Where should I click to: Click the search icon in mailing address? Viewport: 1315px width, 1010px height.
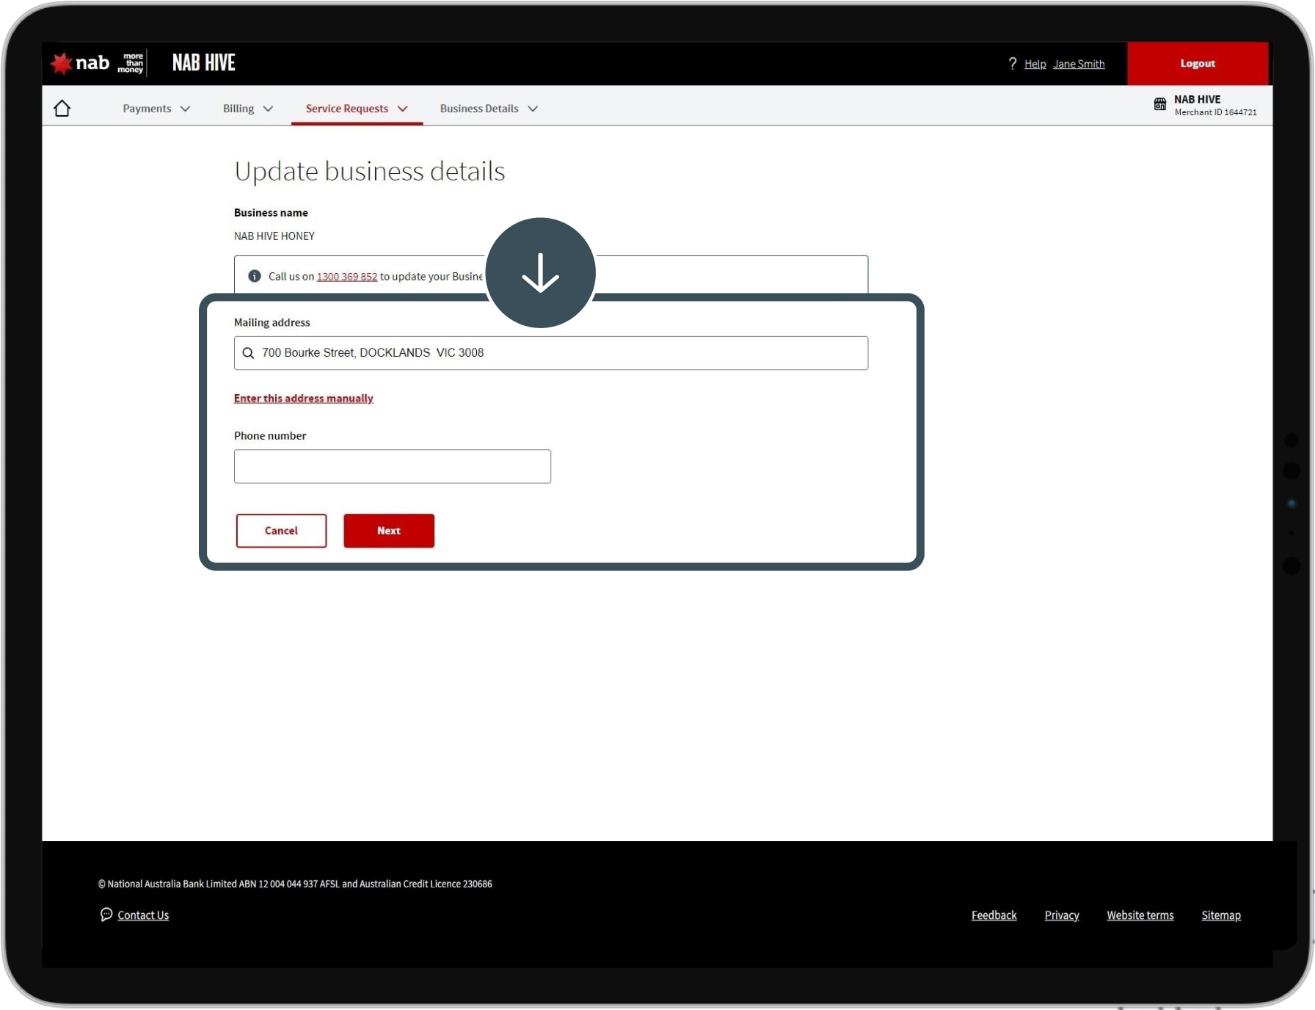point(249,353)
